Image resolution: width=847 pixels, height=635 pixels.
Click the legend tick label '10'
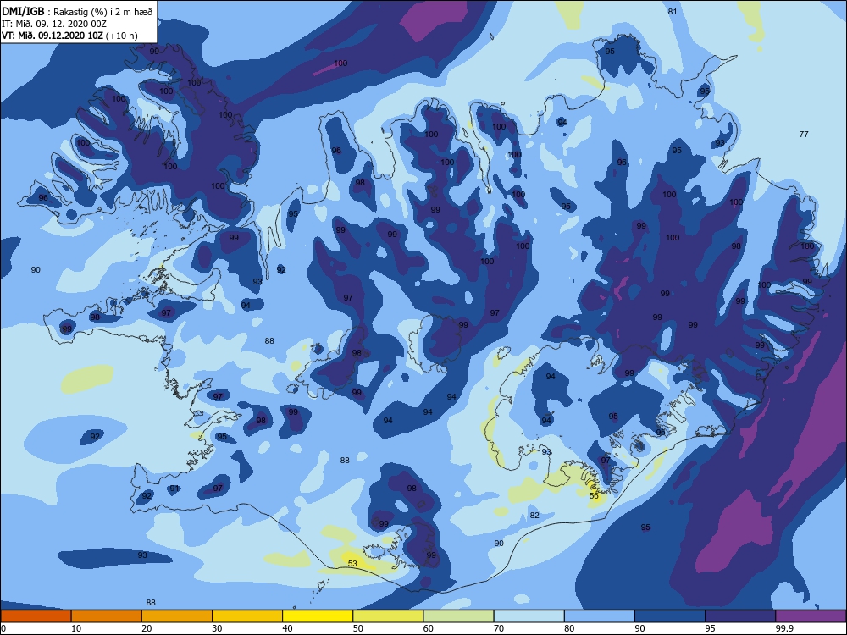point(76,628)
